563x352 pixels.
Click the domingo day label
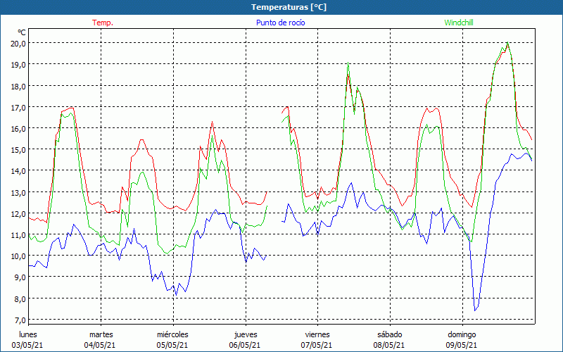pos(462,334)
